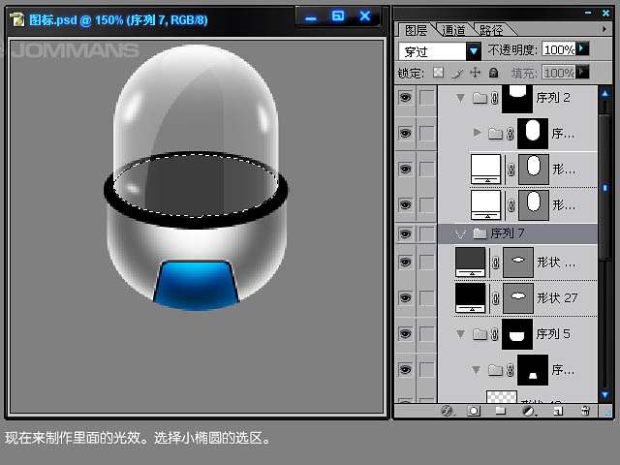Click the mask thumbnail of group 序列 5

coord(517,334)
